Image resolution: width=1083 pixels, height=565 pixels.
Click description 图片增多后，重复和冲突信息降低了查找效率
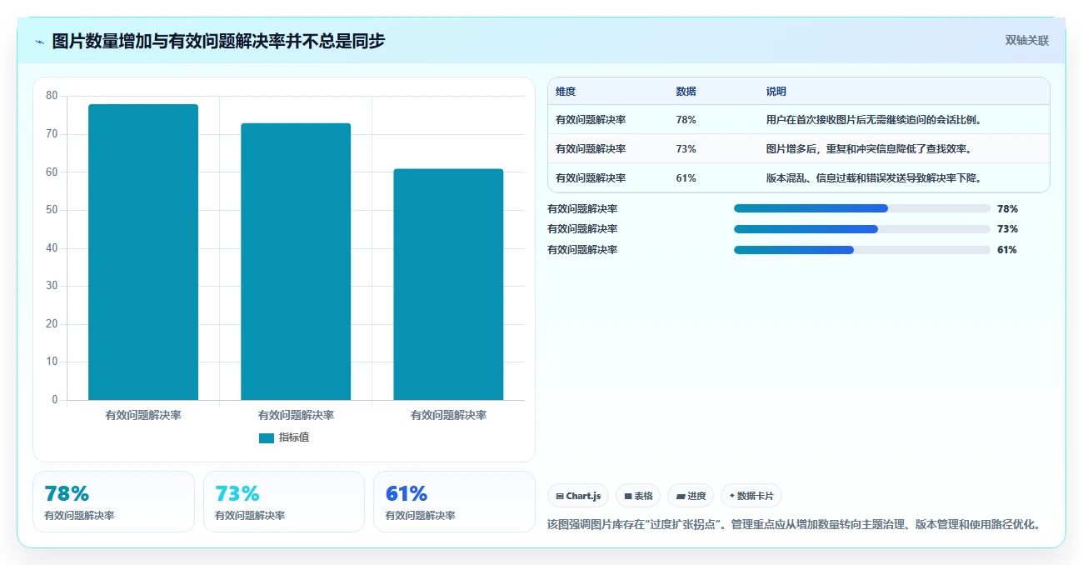pos(869,149)
